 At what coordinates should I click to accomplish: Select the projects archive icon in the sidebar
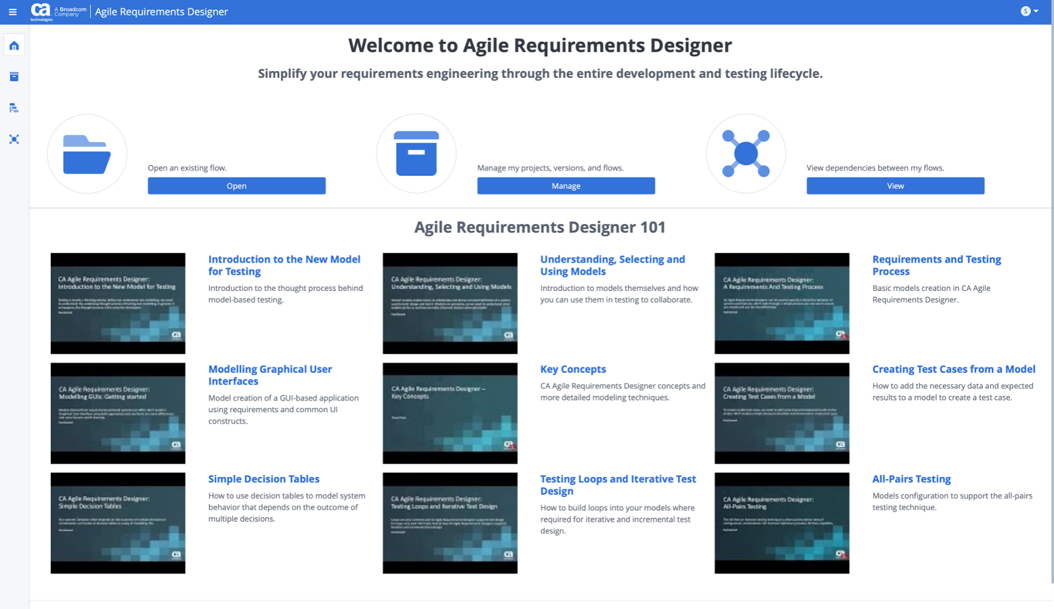(x=14, y=76)
